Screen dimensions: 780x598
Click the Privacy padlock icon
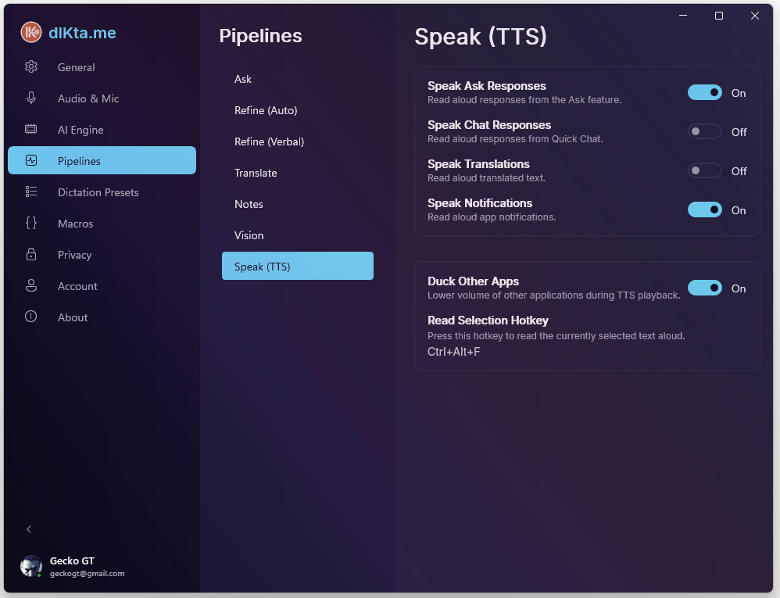tap(31, 255)
